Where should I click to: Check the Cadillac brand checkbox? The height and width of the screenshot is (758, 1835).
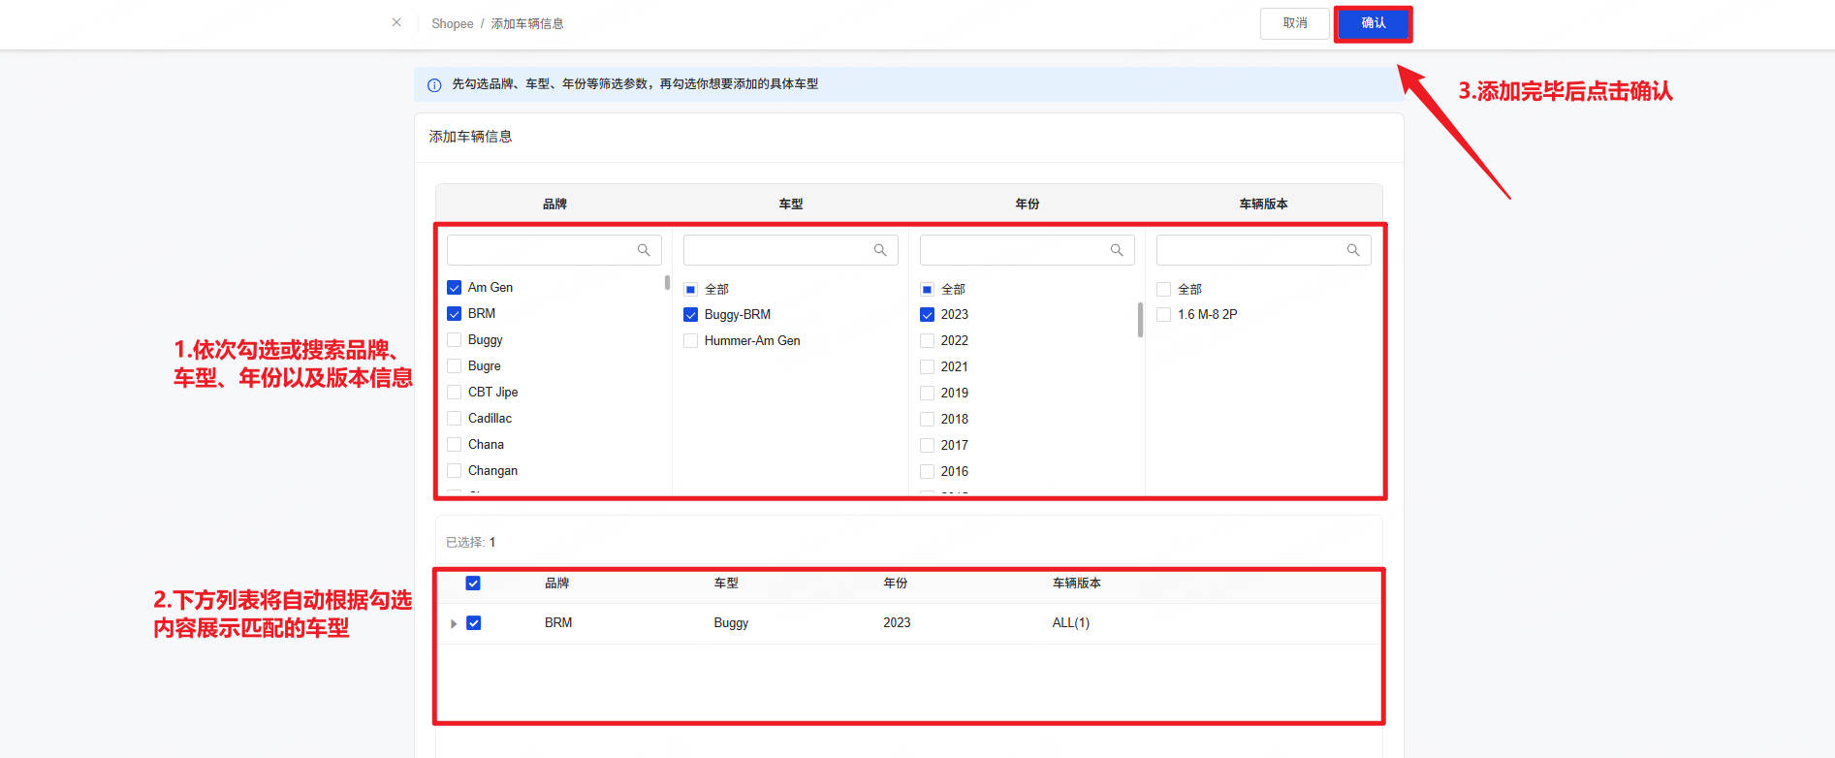454,419
